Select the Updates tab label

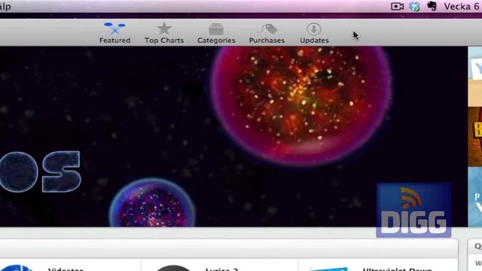coord(314,40)
